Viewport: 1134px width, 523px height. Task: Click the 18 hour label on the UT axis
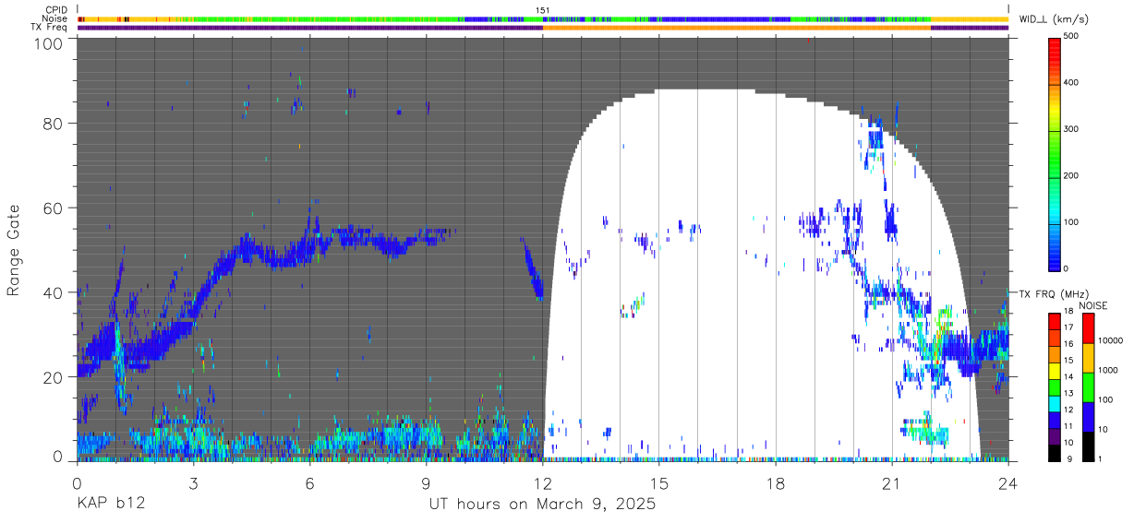[x=776, y=482]
